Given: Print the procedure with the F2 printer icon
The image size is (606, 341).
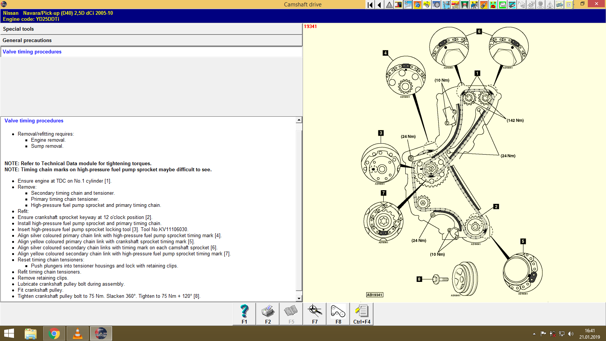Looking at the screenshot, I should tap(268, 314).
